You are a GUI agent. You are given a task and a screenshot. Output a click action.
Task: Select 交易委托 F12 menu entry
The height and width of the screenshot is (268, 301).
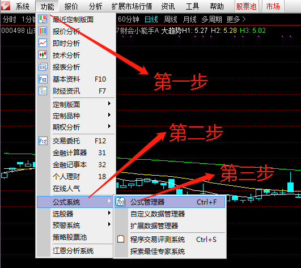click(x=76, y=141)
